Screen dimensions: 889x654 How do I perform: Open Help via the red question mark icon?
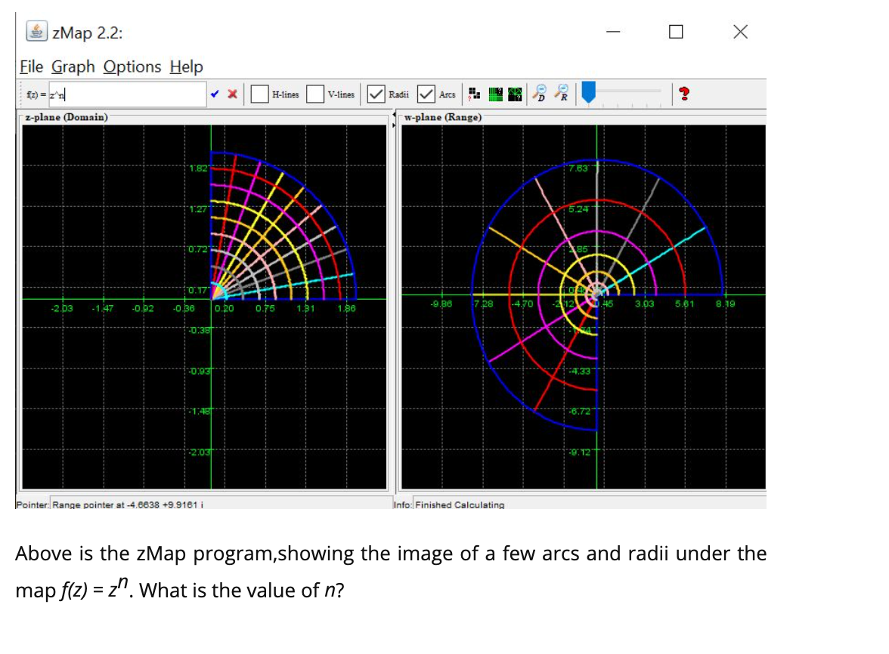(683, 94)
